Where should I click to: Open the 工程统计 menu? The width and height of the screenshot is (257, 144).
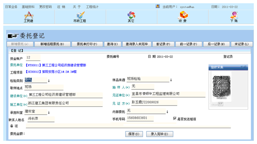tap(92, 7)
